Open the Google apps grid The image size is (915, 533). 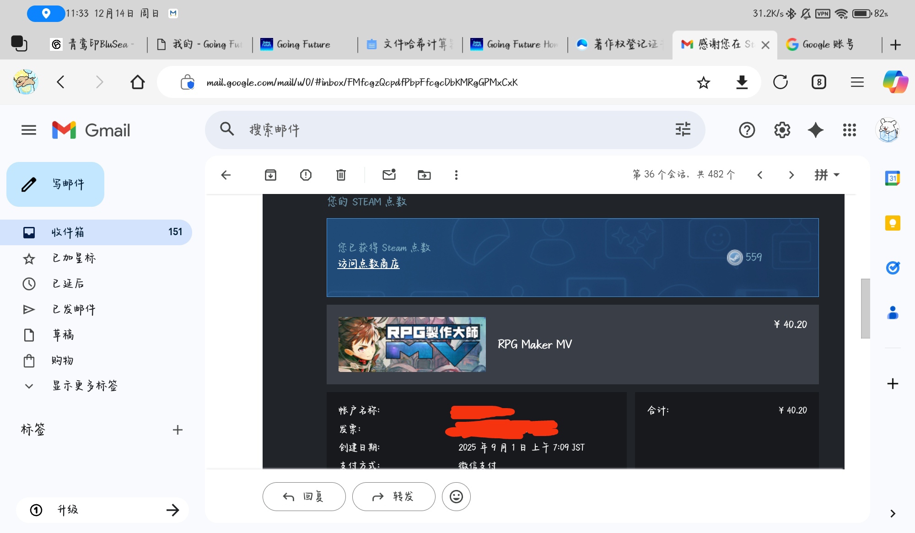(849, 130)
